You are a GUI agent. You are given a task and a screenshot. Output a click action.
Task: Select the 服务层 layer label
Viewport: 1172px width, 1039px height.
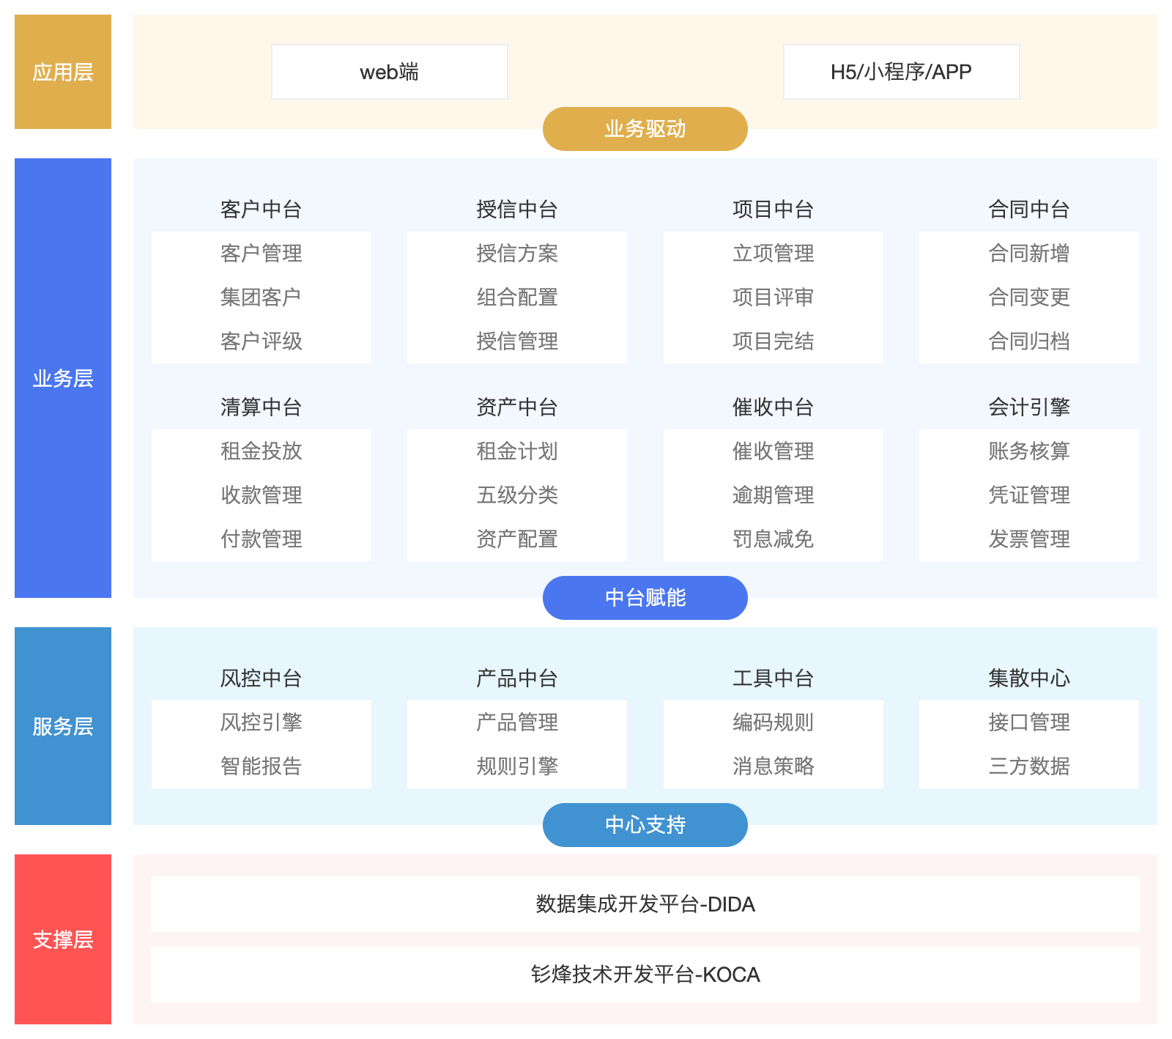point(63,727)
